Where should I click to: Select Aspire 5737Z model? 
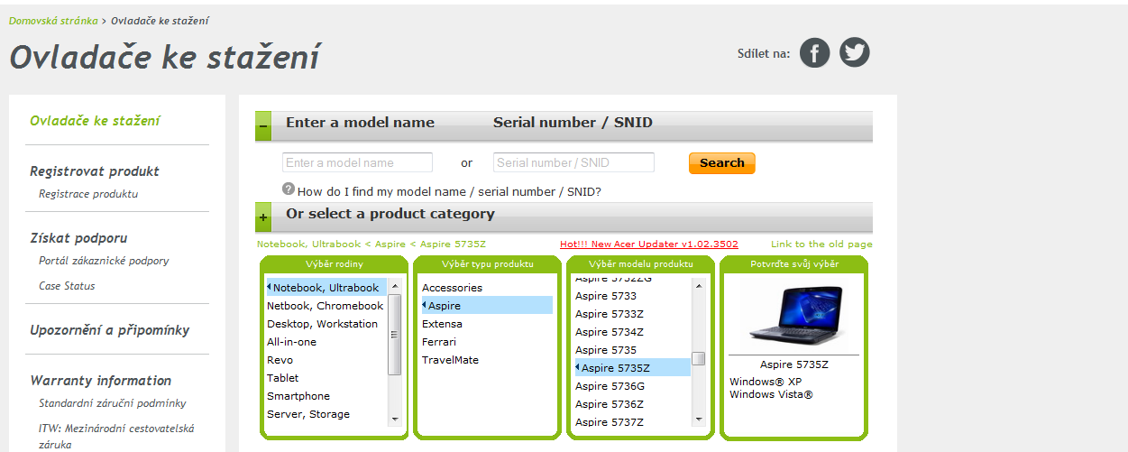[610, 422]
